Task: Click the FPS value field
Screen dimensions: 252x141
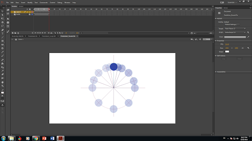Action: (x=227, y=44)
